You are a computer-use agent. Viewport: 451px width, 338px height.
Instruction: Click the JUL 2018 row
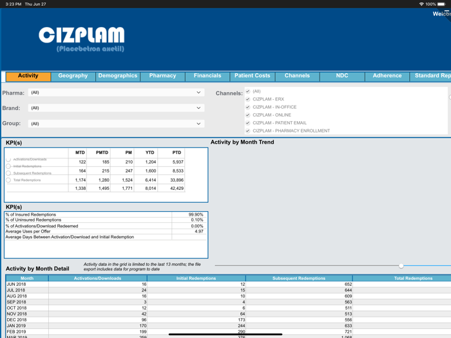coord(228,290)
